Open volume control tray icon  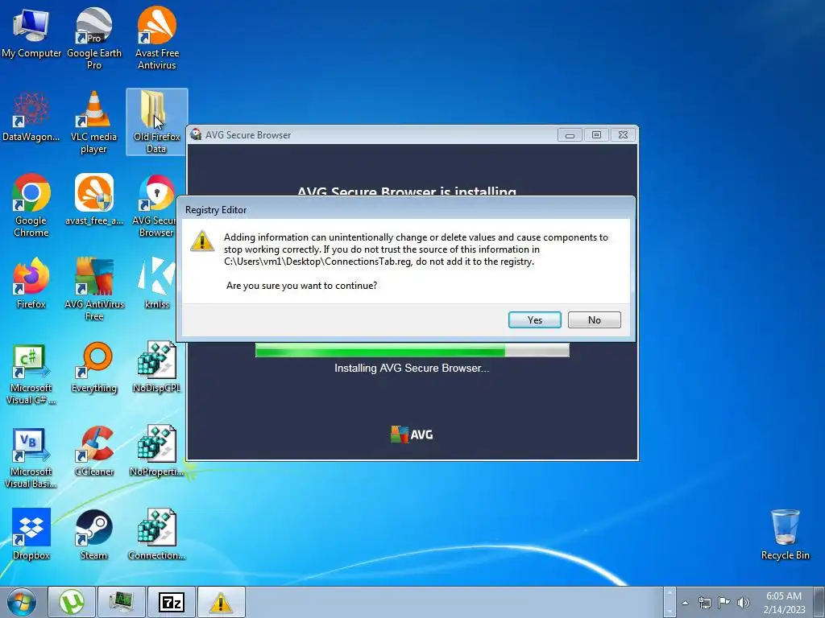click(x=743, y=603)
